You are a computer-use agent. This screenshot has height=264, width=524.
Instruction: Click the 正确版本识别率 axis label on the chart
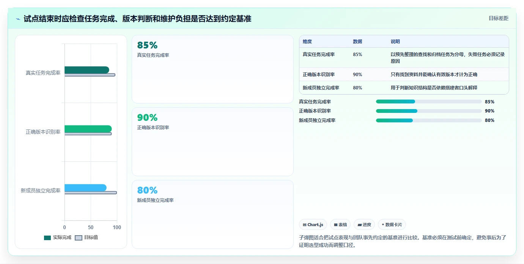(x=43, y=132)
